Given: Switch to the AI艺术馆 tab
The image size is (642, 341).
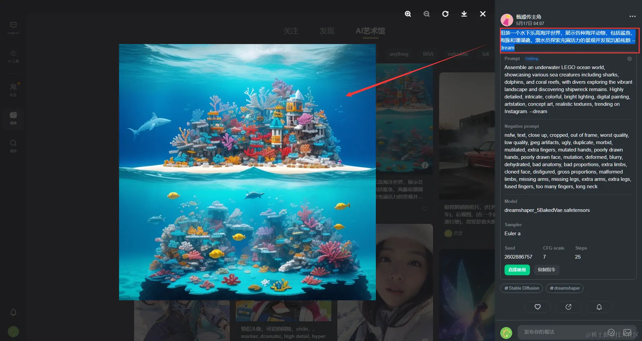Looking at the screenshot, I should tap(370, 31).
